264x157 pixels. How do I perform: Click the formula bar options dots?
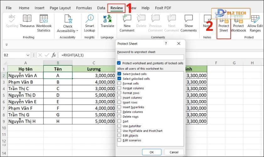click(34, 55)
